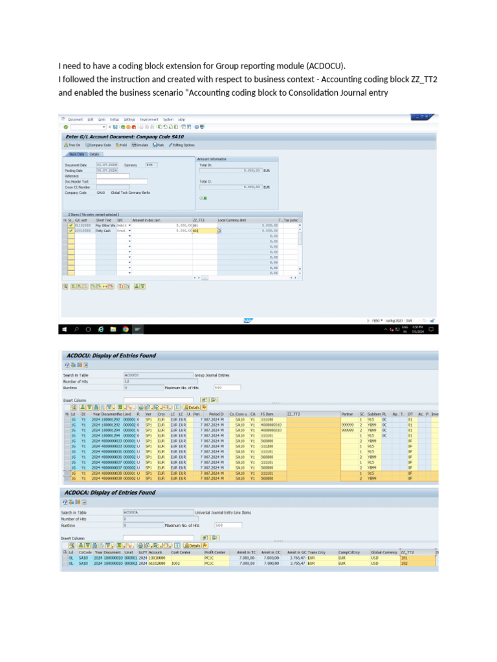Click the sort descending icon below items
Viewport: 497px width, 662px height.
click(143, 286)
